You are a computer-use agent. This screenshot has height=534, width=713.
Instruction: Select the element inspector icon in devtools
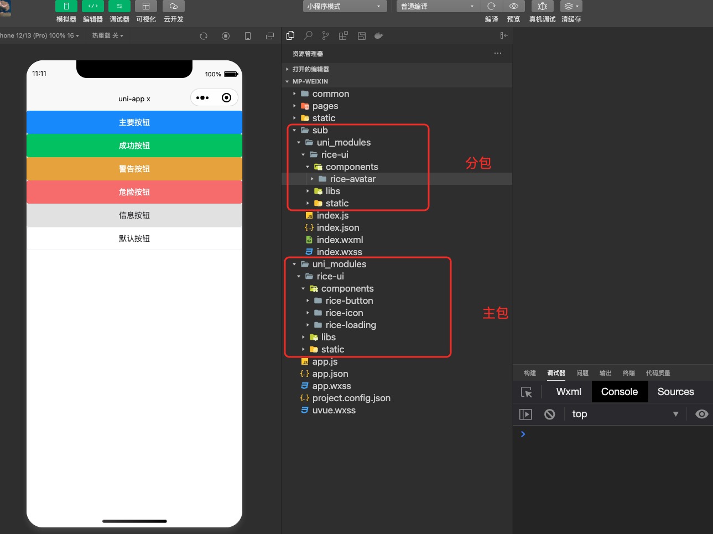coord(527,392)
